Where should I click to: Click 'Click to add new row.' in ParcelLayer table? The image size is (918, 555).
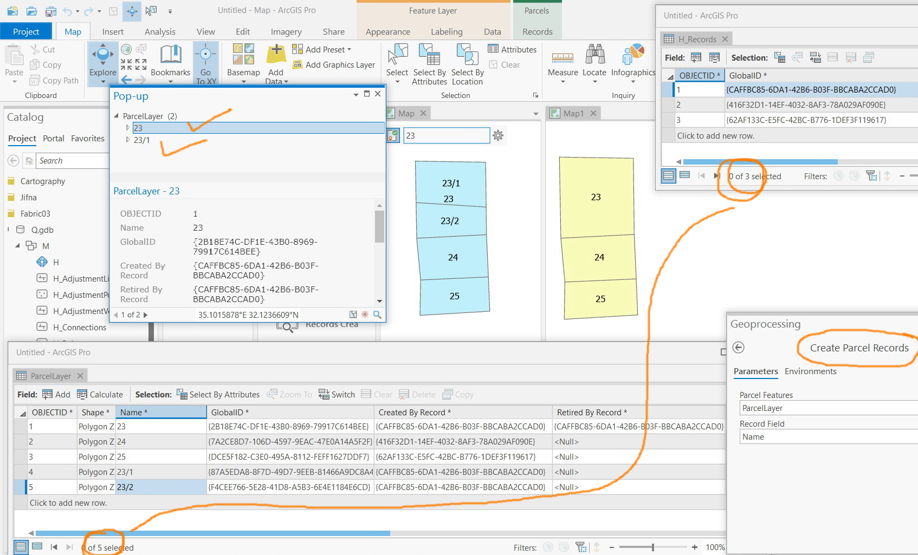click(x=68, y=503)
